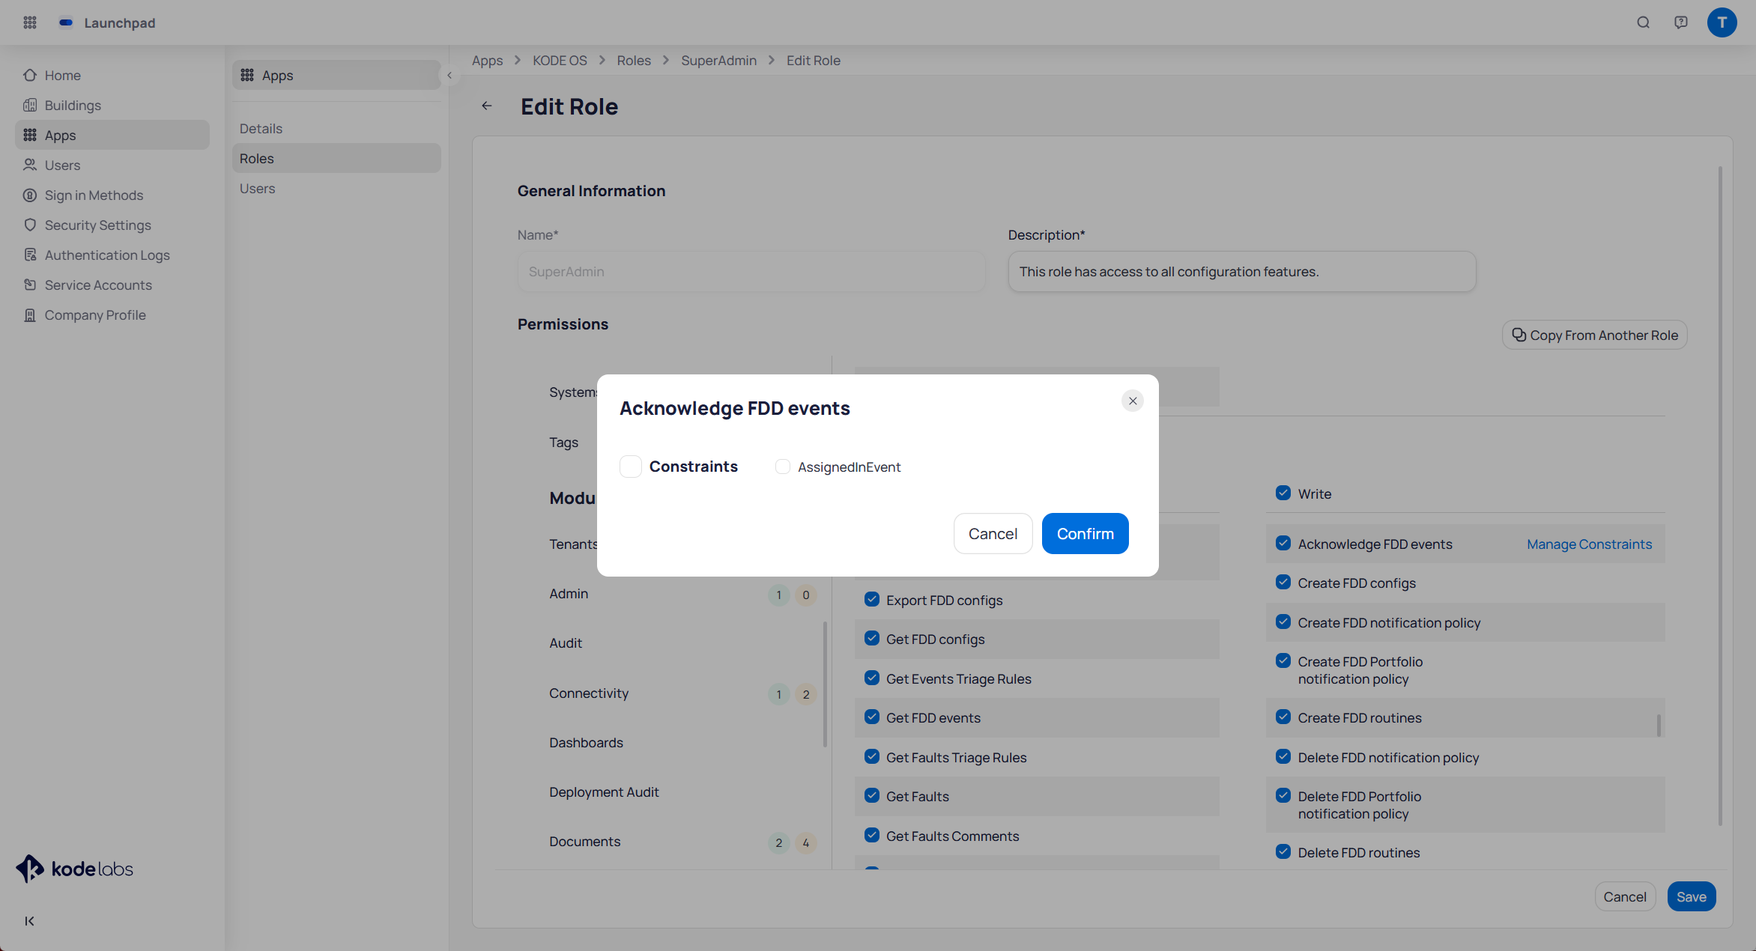Toggle the Write checkbox
The image size is (1756, 951).
[x=1283, y=493]
